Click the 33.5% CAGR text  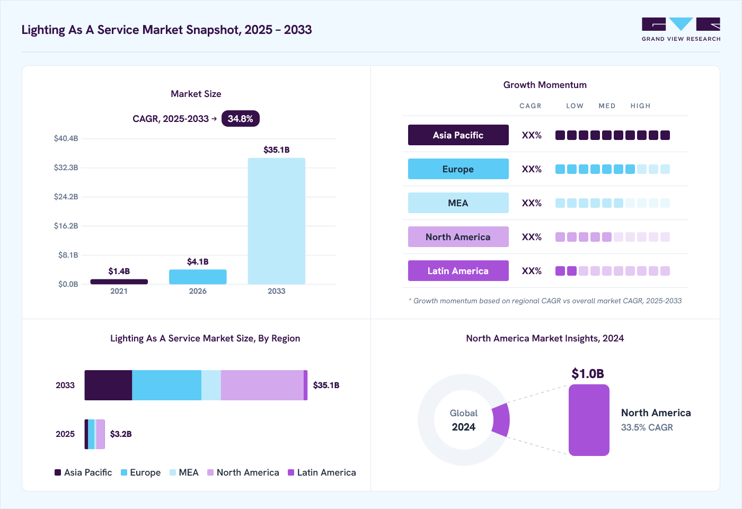pyautogui.click(x=647, y=427)
